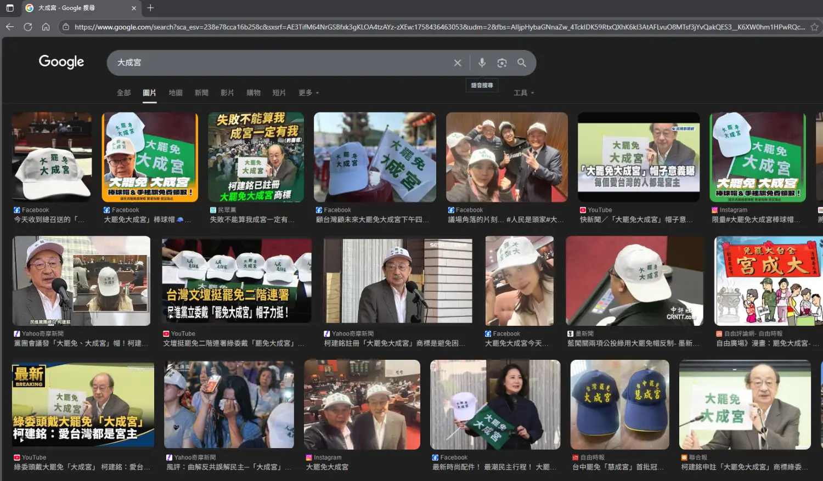Switch to 地圖 tab
This screenshot has height=481, width=823.
pyautogui.click(x=176, y=93)
